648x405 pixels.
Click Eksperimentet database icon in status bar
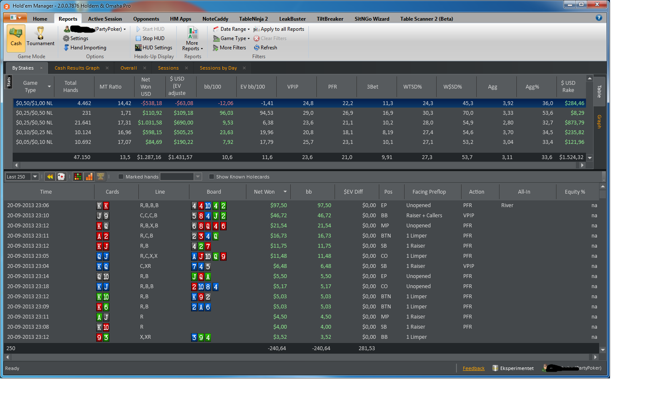[x=495, y=368]
